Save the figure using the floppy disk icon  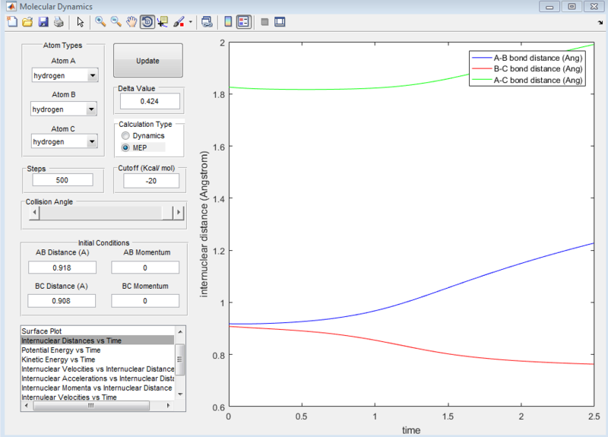43,22
